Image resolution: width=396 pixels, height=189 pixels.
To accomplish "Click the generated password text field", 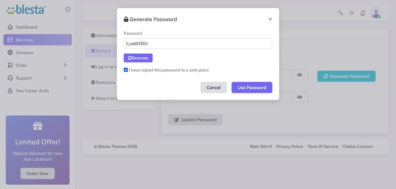I will click(198, 44).
